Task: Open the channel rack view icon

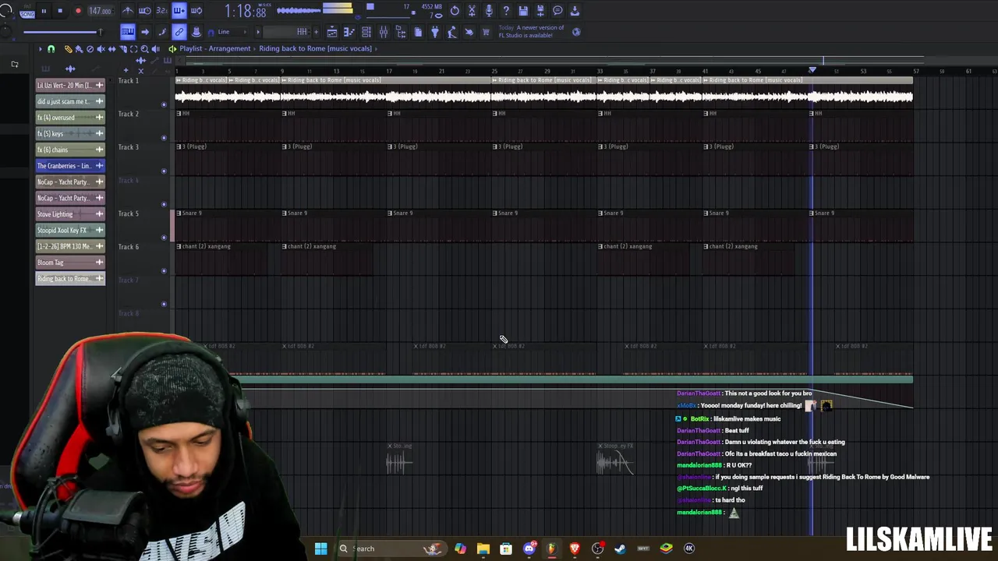Action: [366, 32]
